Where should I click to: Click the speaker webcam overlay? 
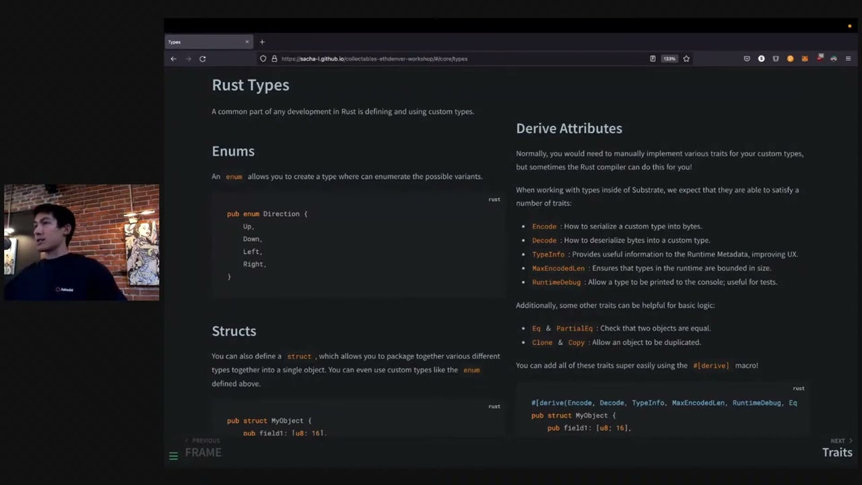coord(81,242)
